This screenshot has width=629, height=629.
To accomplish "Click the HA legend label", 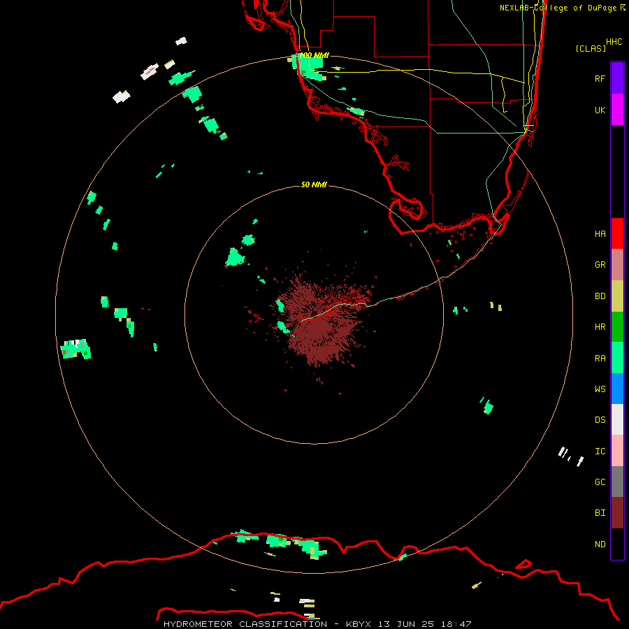I will tap(600, 234).
